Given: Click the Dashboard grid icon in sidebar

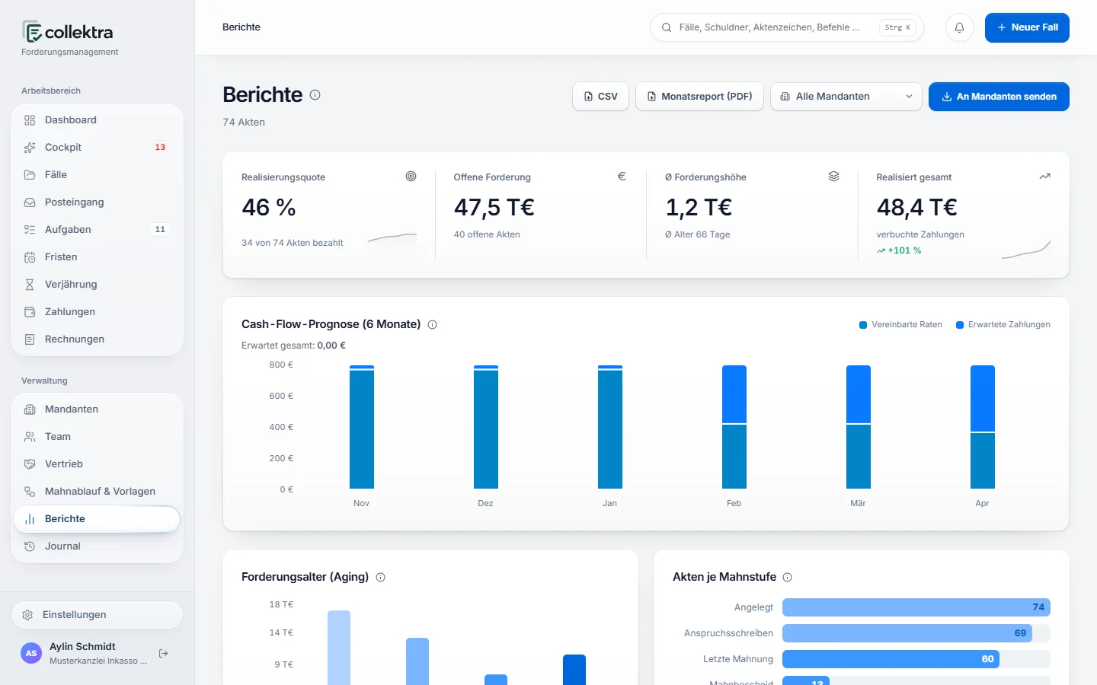Looking at the screenshot, I should pyautogui.click(x=30, y=120).
